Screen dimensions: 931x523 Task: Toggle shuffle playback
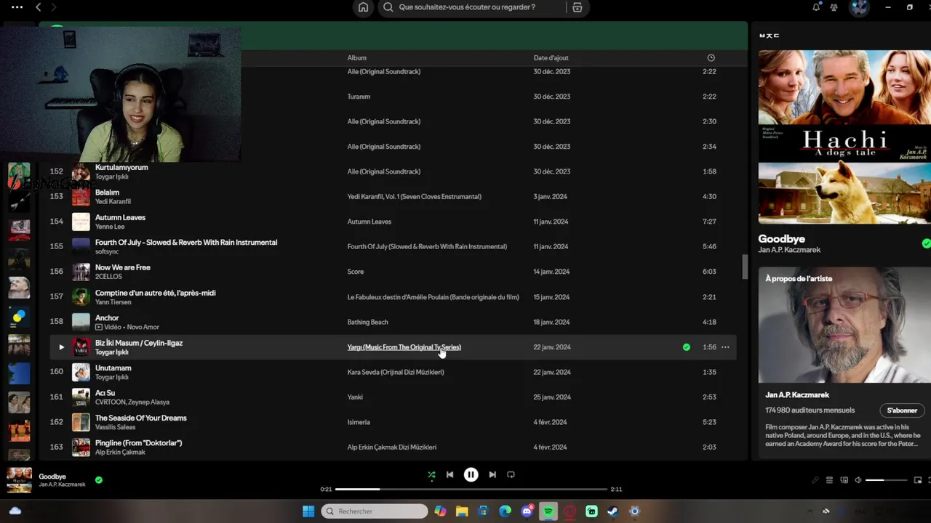pos(431,474)
